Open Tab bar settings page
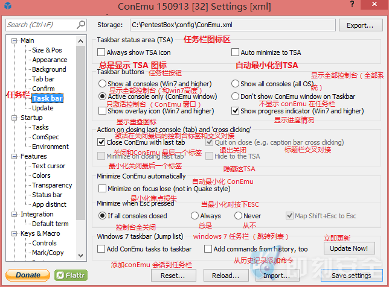Viewport: 389px width, 287px height. click(x=43, y=79)
